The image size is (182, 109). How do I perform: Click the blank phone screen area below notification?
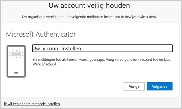16,64
